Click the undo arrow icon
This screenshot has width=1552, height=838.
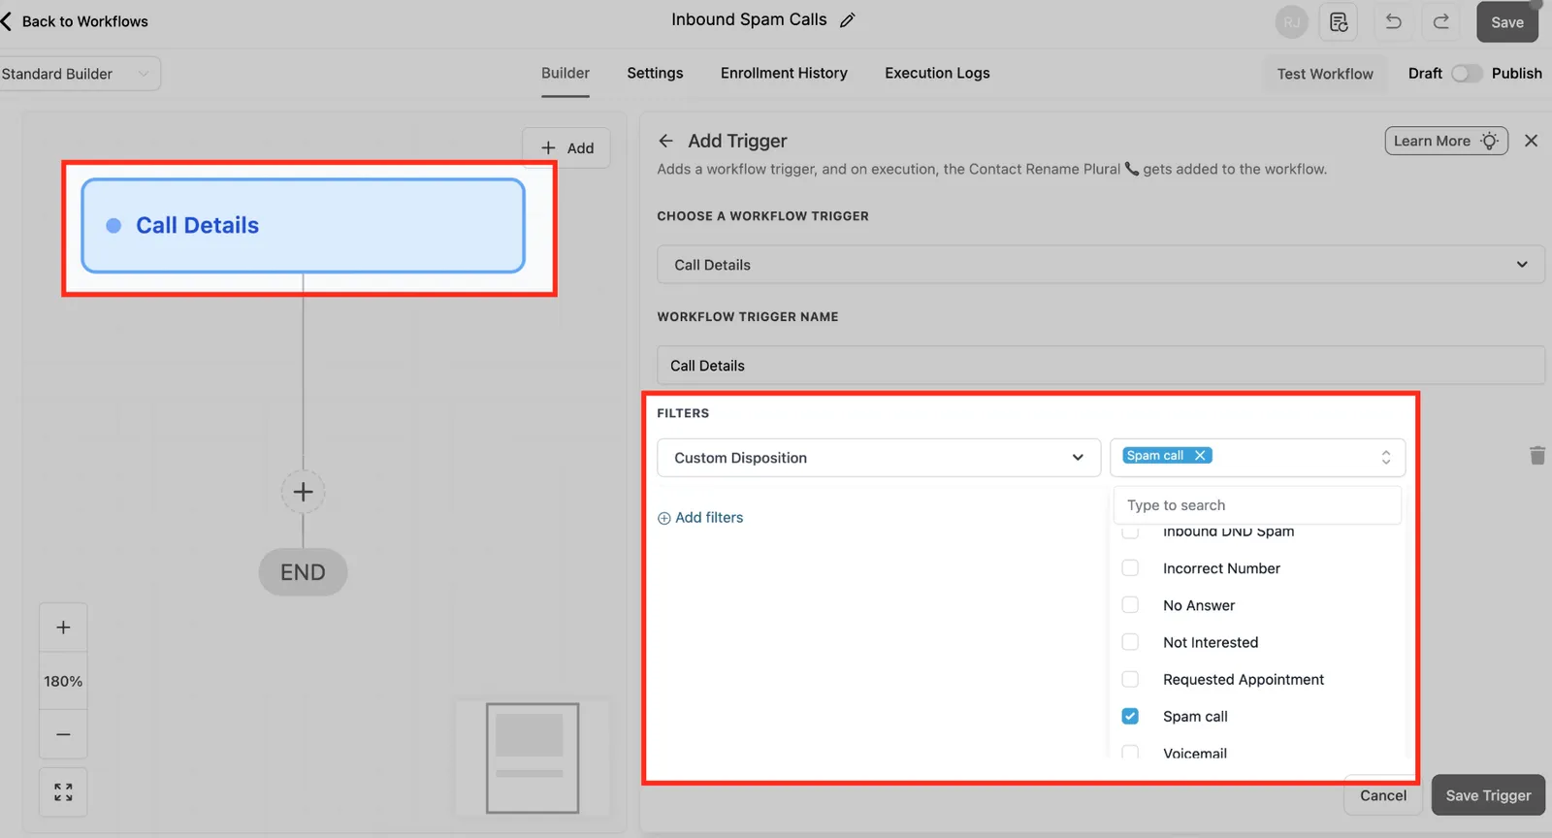tap(1393, 21)
